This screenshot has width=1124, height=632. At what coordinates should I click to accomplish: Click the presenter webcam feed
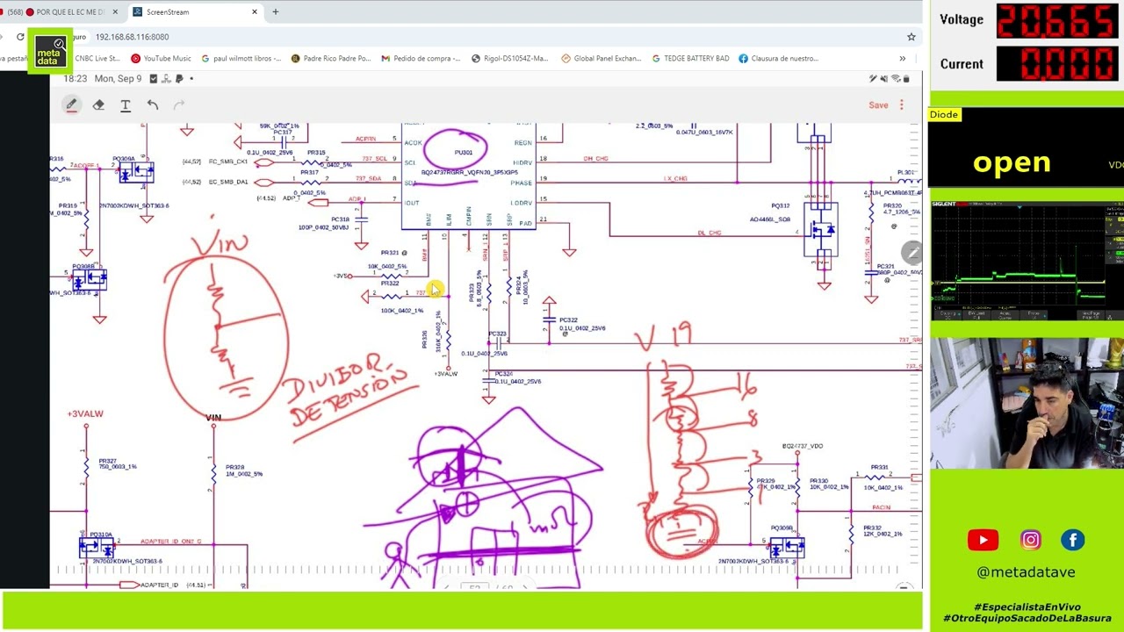pos(1027,404)
